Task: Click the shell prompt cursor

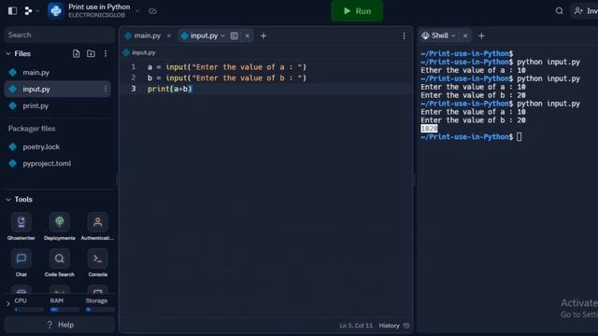Action: 520,137
